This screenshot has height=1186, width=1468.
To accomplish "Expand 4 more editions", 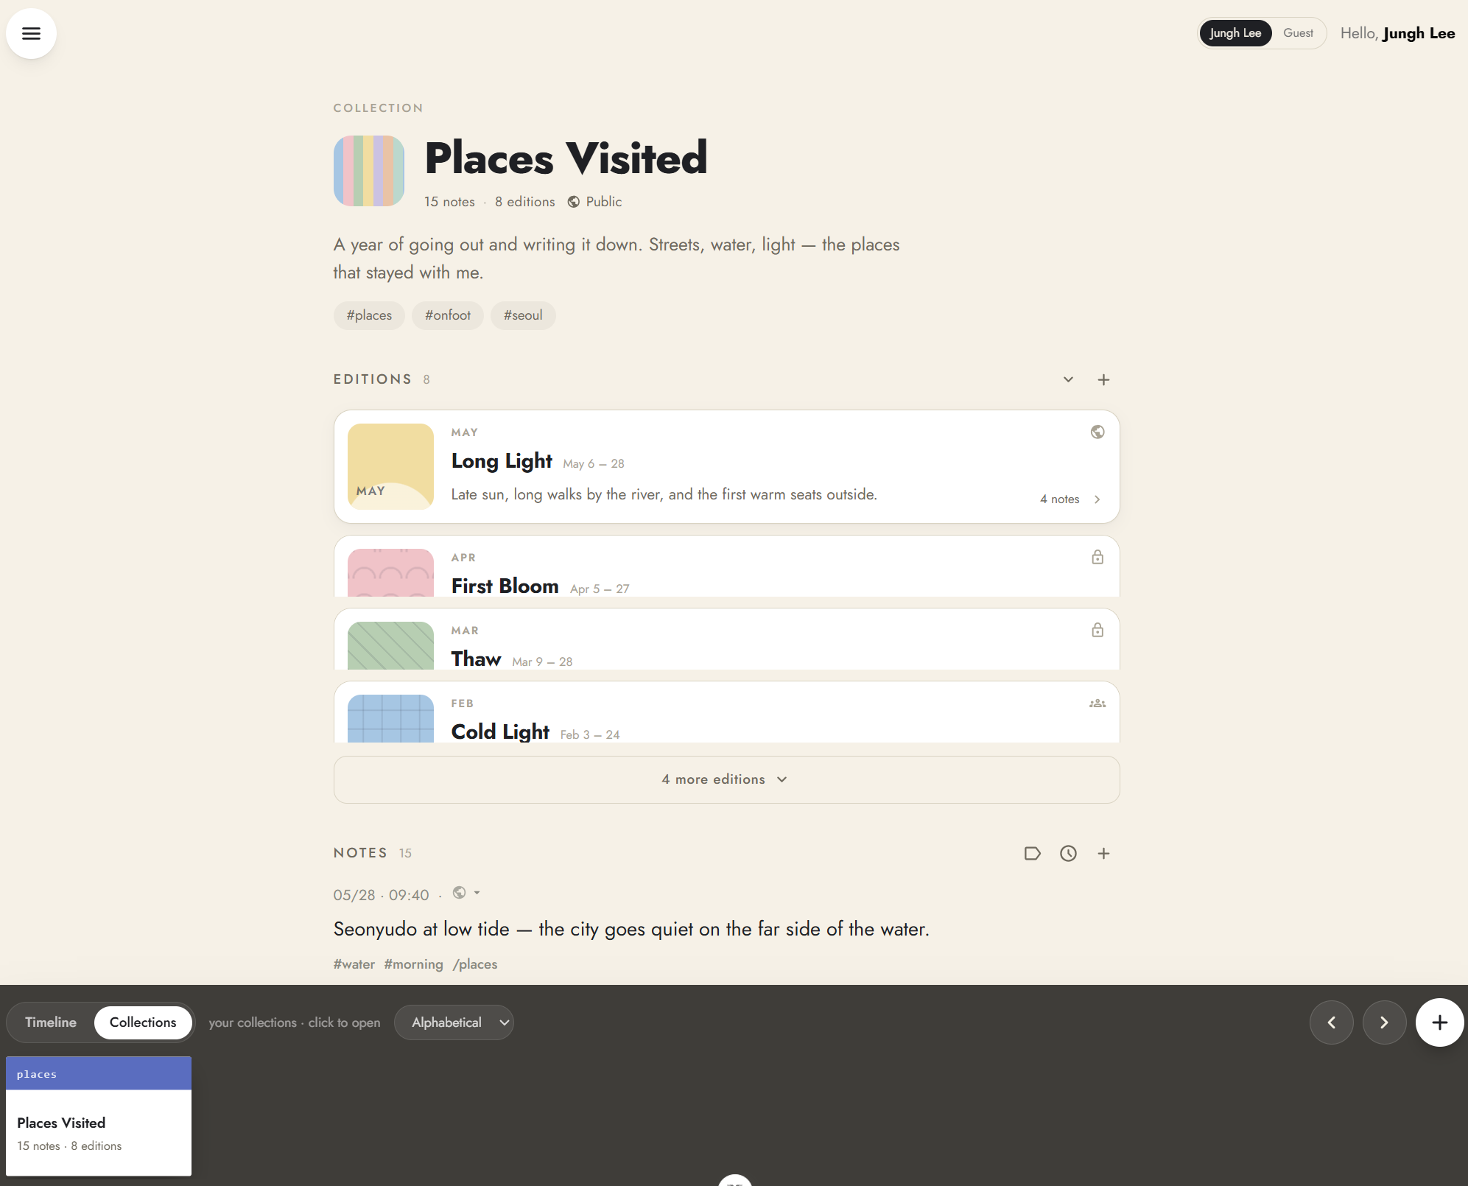I will coord(726,779).
